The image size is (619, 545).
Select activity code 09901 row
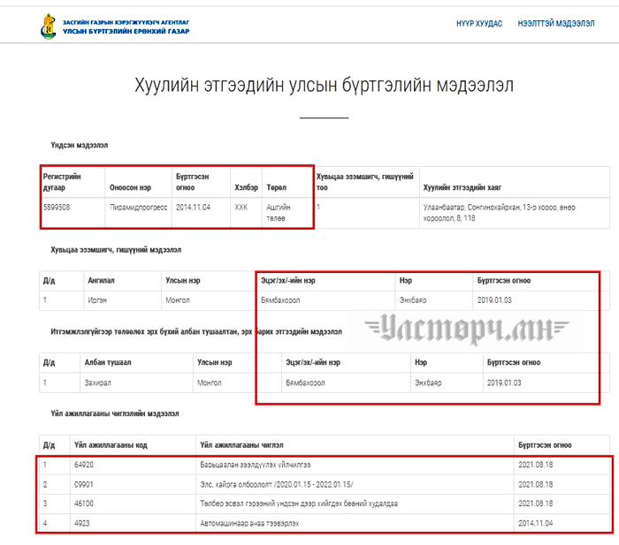tap(85, 484)
